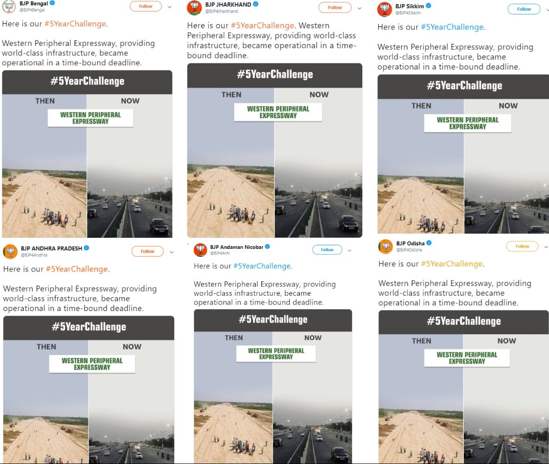Viewport: 549px width, 464px height.
Task: Click BJP Andhra Pradesh profile avatar
Action: click(x=10, y=251)
